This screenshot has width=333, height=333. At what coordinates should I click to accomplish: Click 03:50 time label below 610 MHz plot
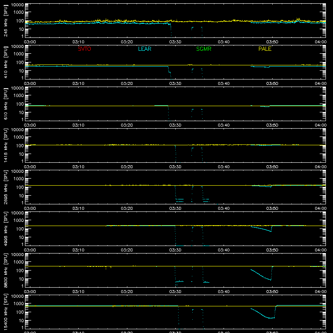coord(272,125)
